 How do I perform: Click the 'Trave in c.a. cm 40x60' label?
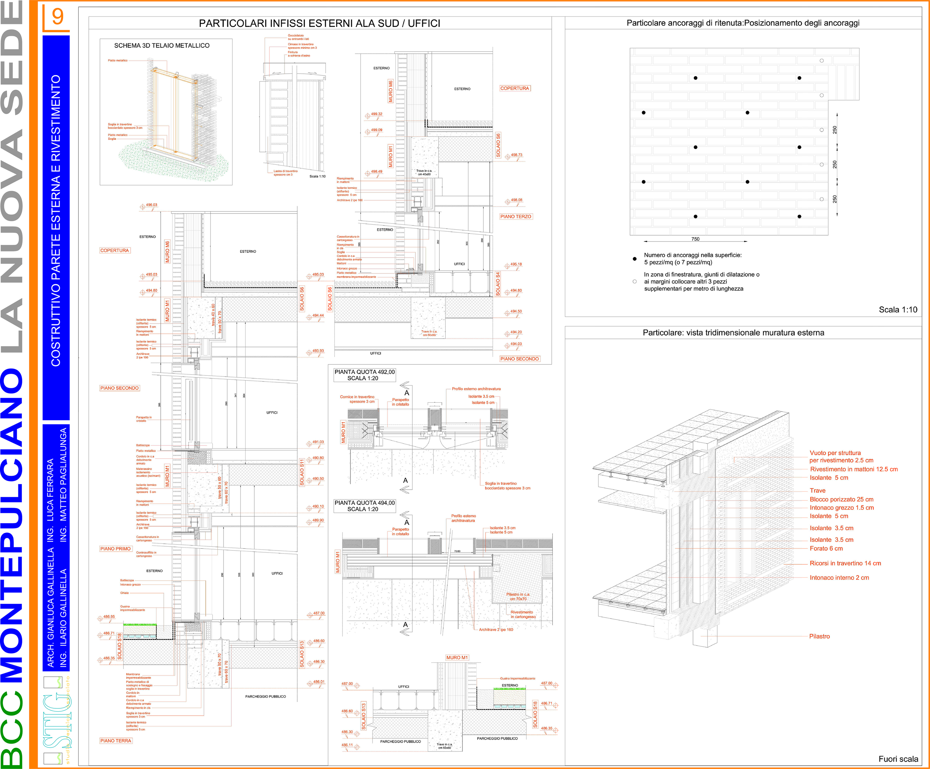tap(424, 172)
